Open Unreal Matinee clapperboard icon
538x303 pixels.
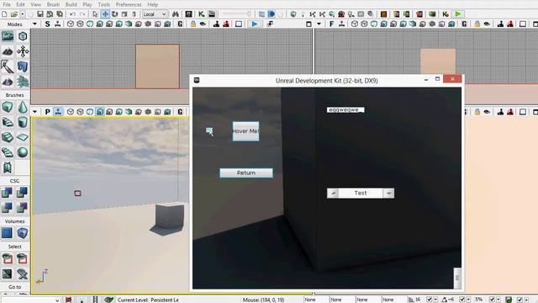(212, 14)
